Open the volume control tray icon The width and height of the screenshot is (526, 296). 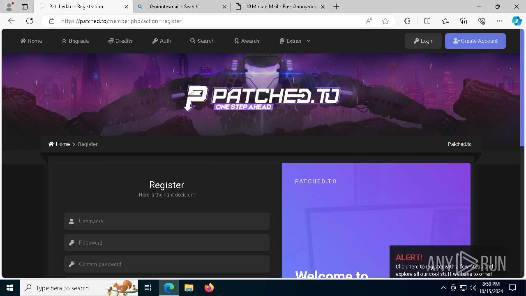tap(473, 288)
